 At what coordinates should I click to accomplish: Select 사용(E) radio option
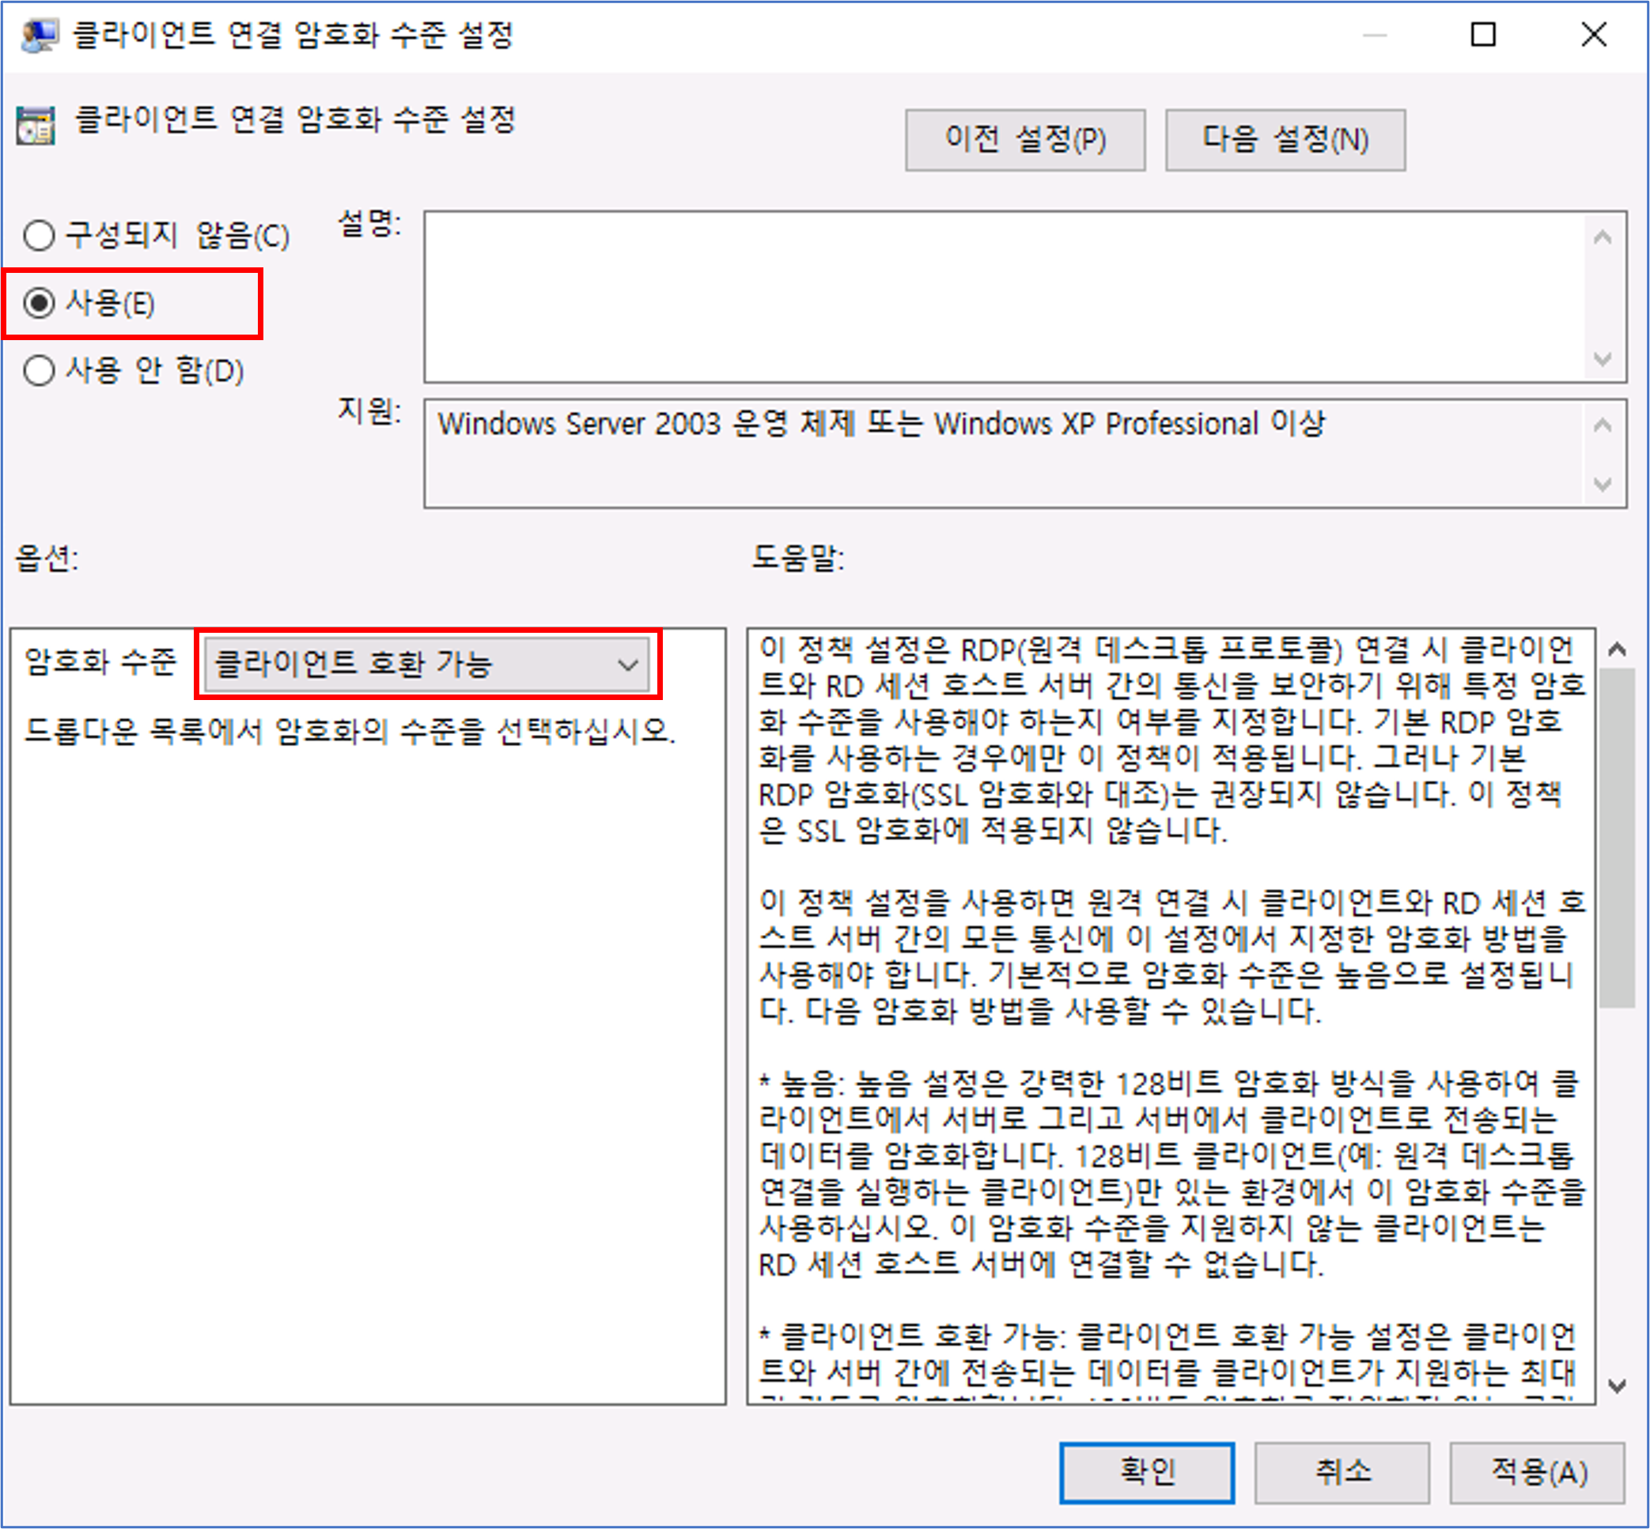(39, 303)
